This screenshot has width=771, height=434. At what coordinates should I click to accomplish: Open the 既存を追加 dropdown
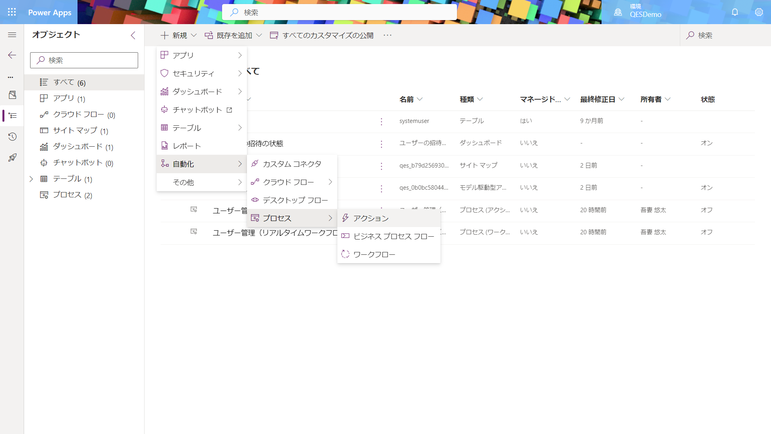click(x=233, y=35)
